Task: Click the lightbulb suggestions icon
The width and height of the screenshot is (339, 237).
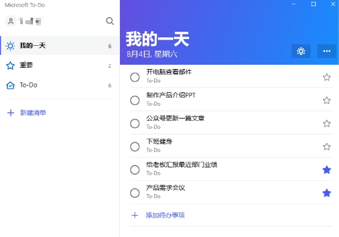Action: [300, 51]
